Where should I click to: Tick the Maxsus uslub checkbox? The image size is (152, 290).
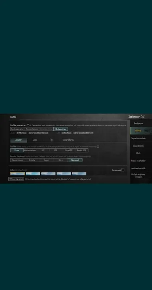click(123, 170)
